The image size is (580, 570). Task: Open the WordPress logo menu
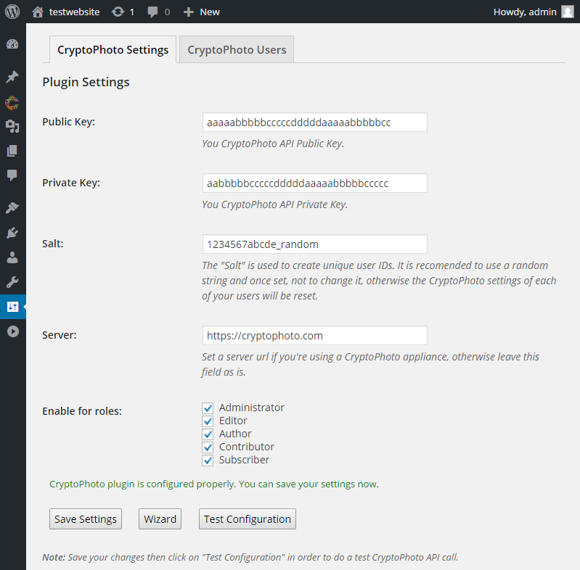click(12, 12)
